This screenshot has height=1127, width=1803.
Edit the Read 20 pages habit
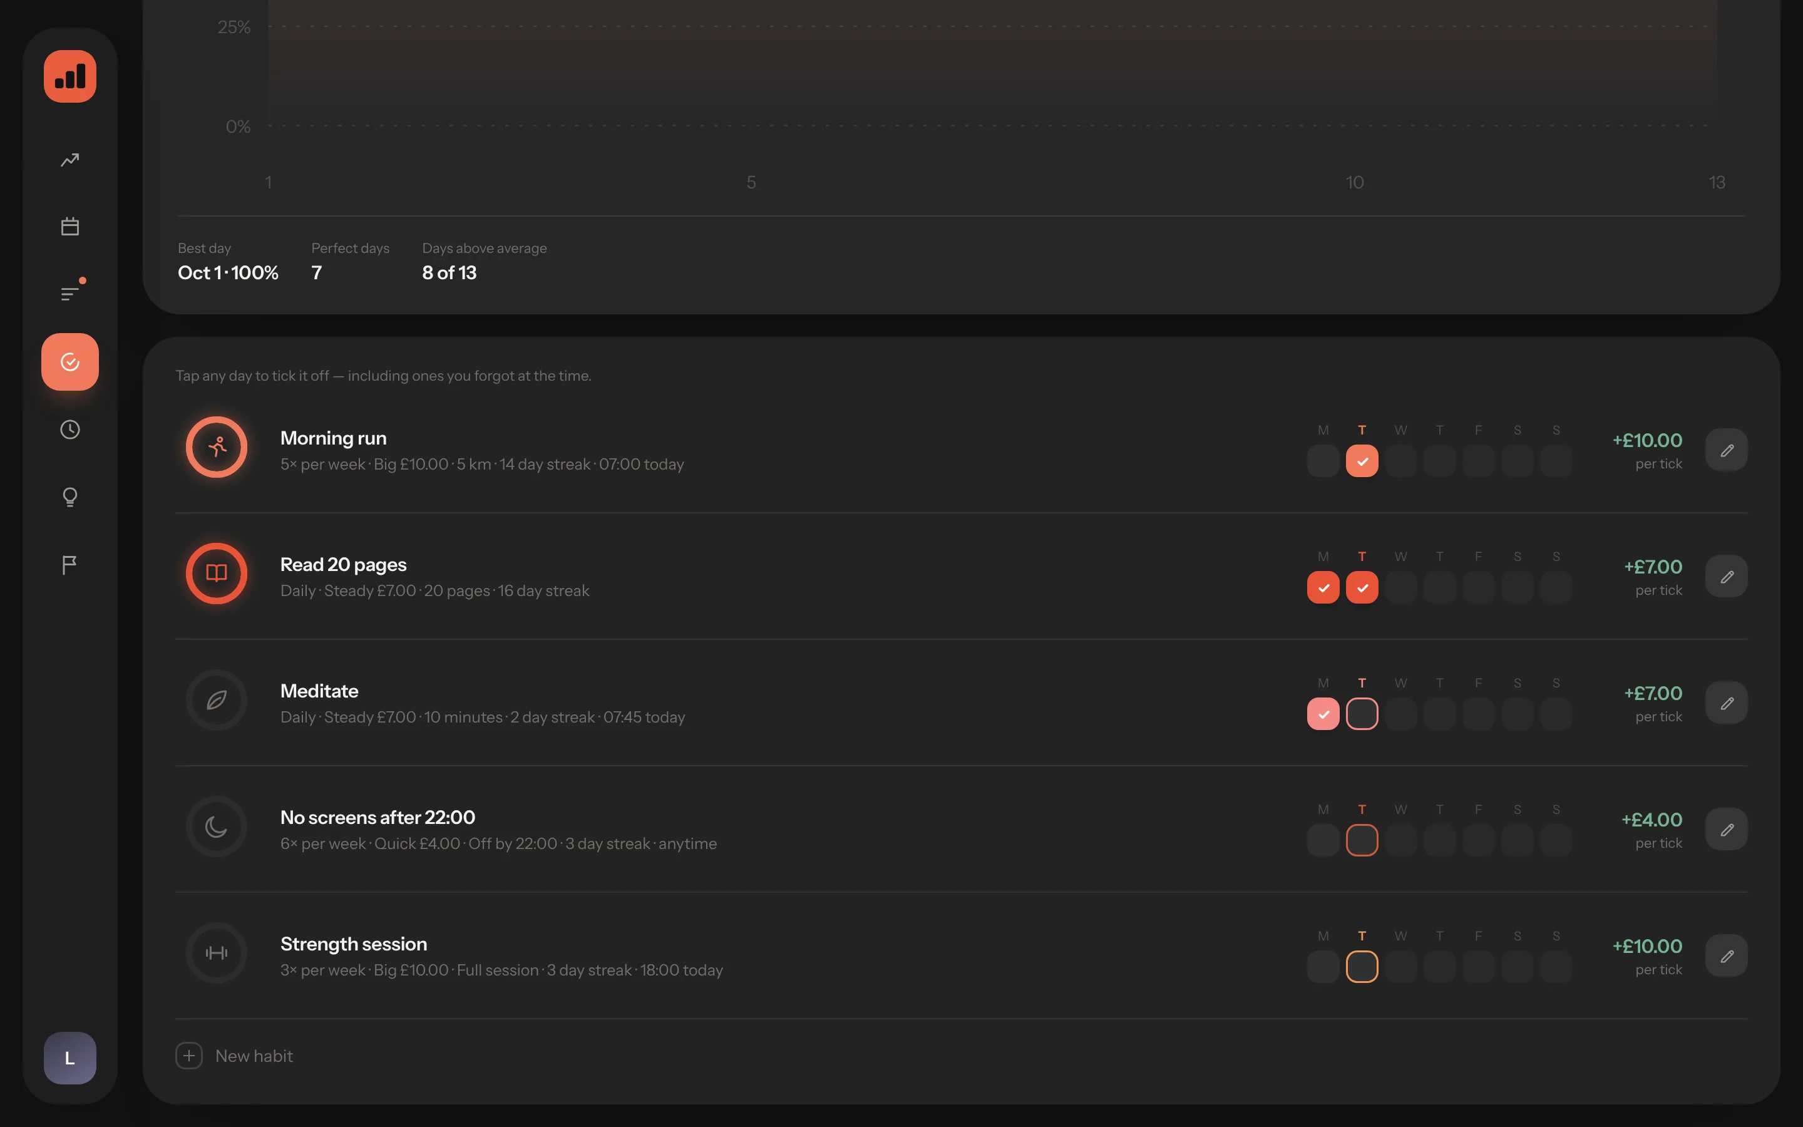pyautogui.click(x=1726, y=576)
